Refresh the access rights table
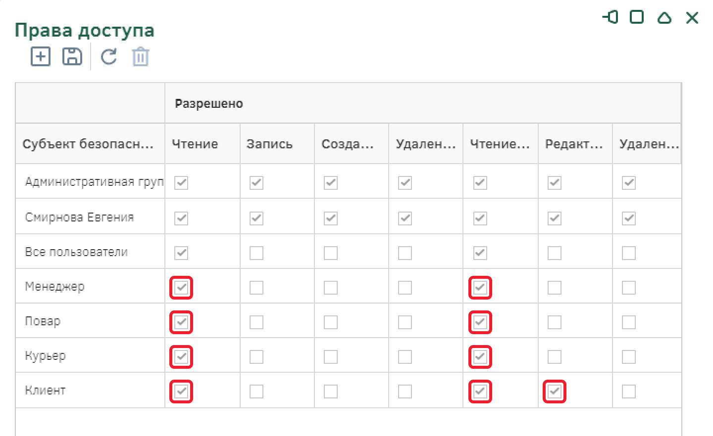Viewport: 713px width, 436px height. [x=109, y=56]
